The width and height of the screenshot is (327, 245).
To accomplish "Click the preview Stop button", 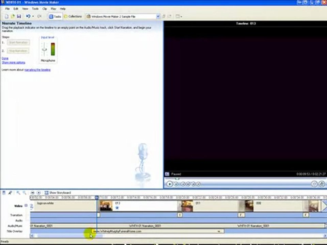I will (x=176, y=184).
